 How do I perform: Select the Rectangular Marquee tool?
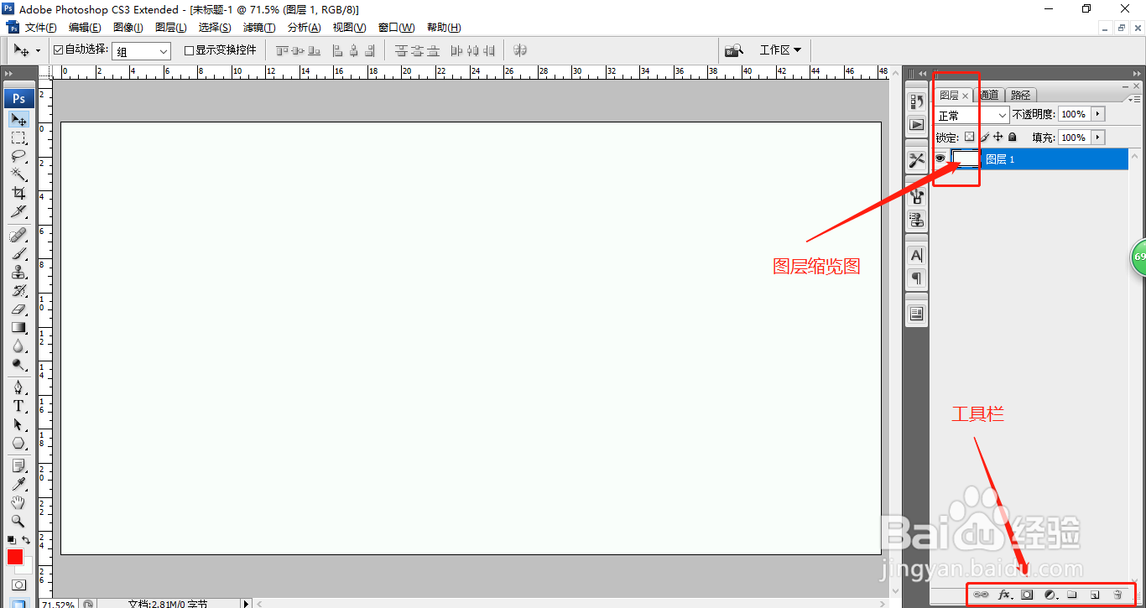tap(18, 138)
